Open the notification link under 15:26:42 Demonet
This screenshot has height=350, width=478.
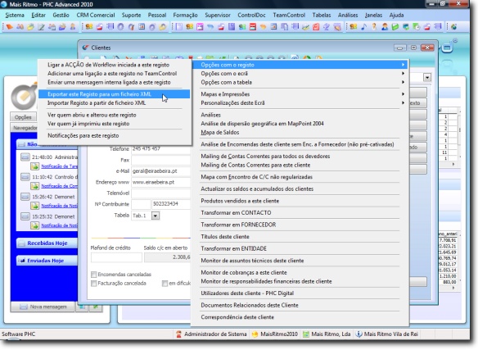(x=59, y=206)
